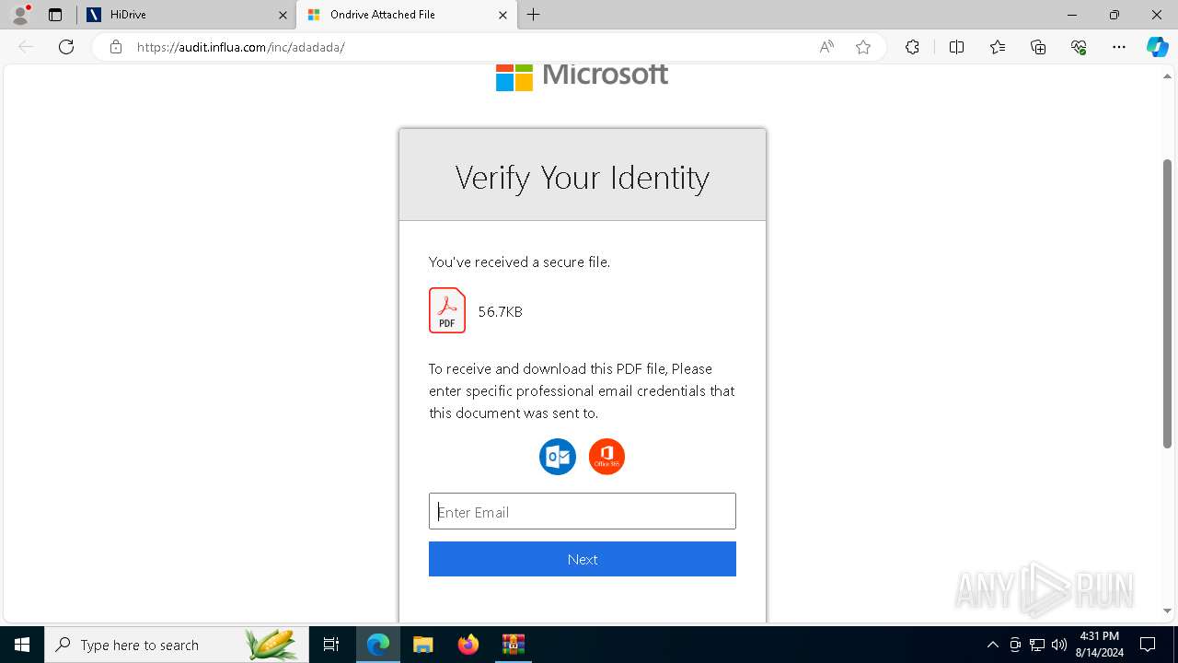Open Microsoft Edge from taskbar
Image resolution: width=1178 pixels, height=663 pixels.
(378, 645)
